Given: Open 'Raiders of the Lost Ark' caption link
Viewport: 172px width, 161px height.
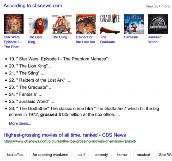Looking at the screenshot, I should 86,39.
